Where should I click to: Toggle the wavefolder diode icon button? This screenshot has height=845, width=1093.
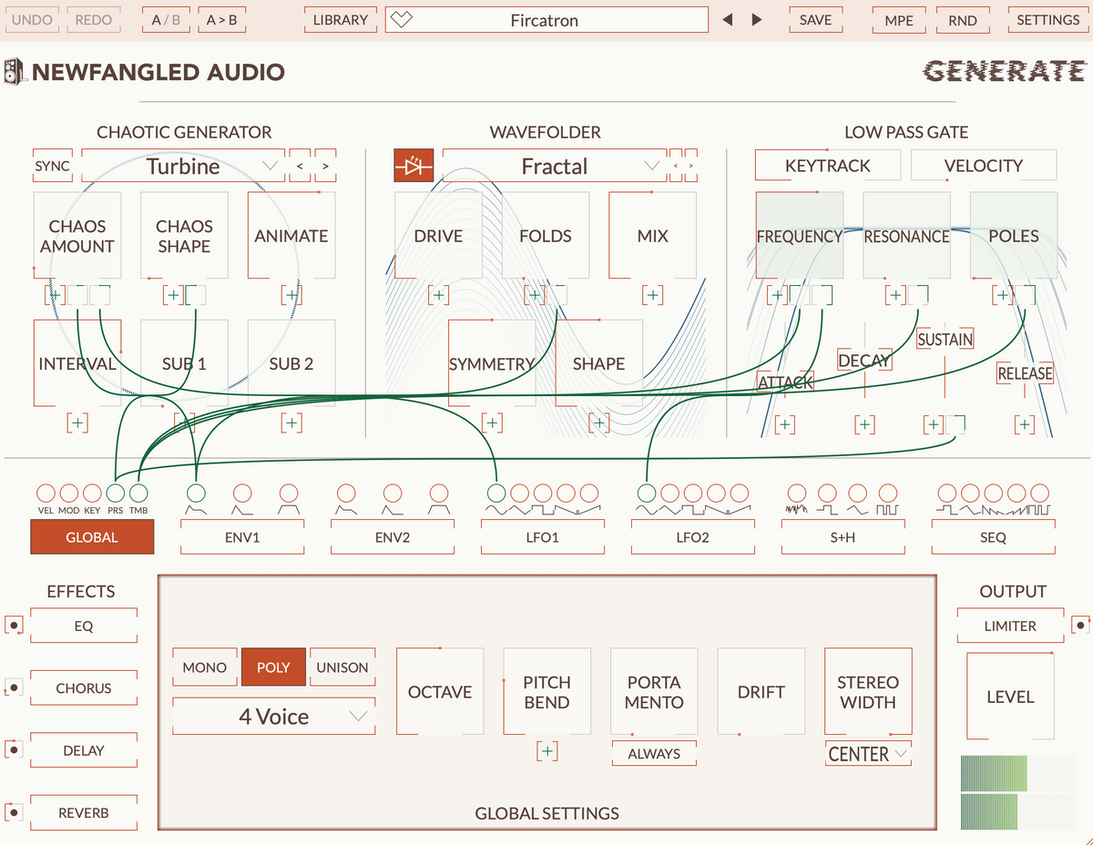pyautogui.click(x=414, y=166)
